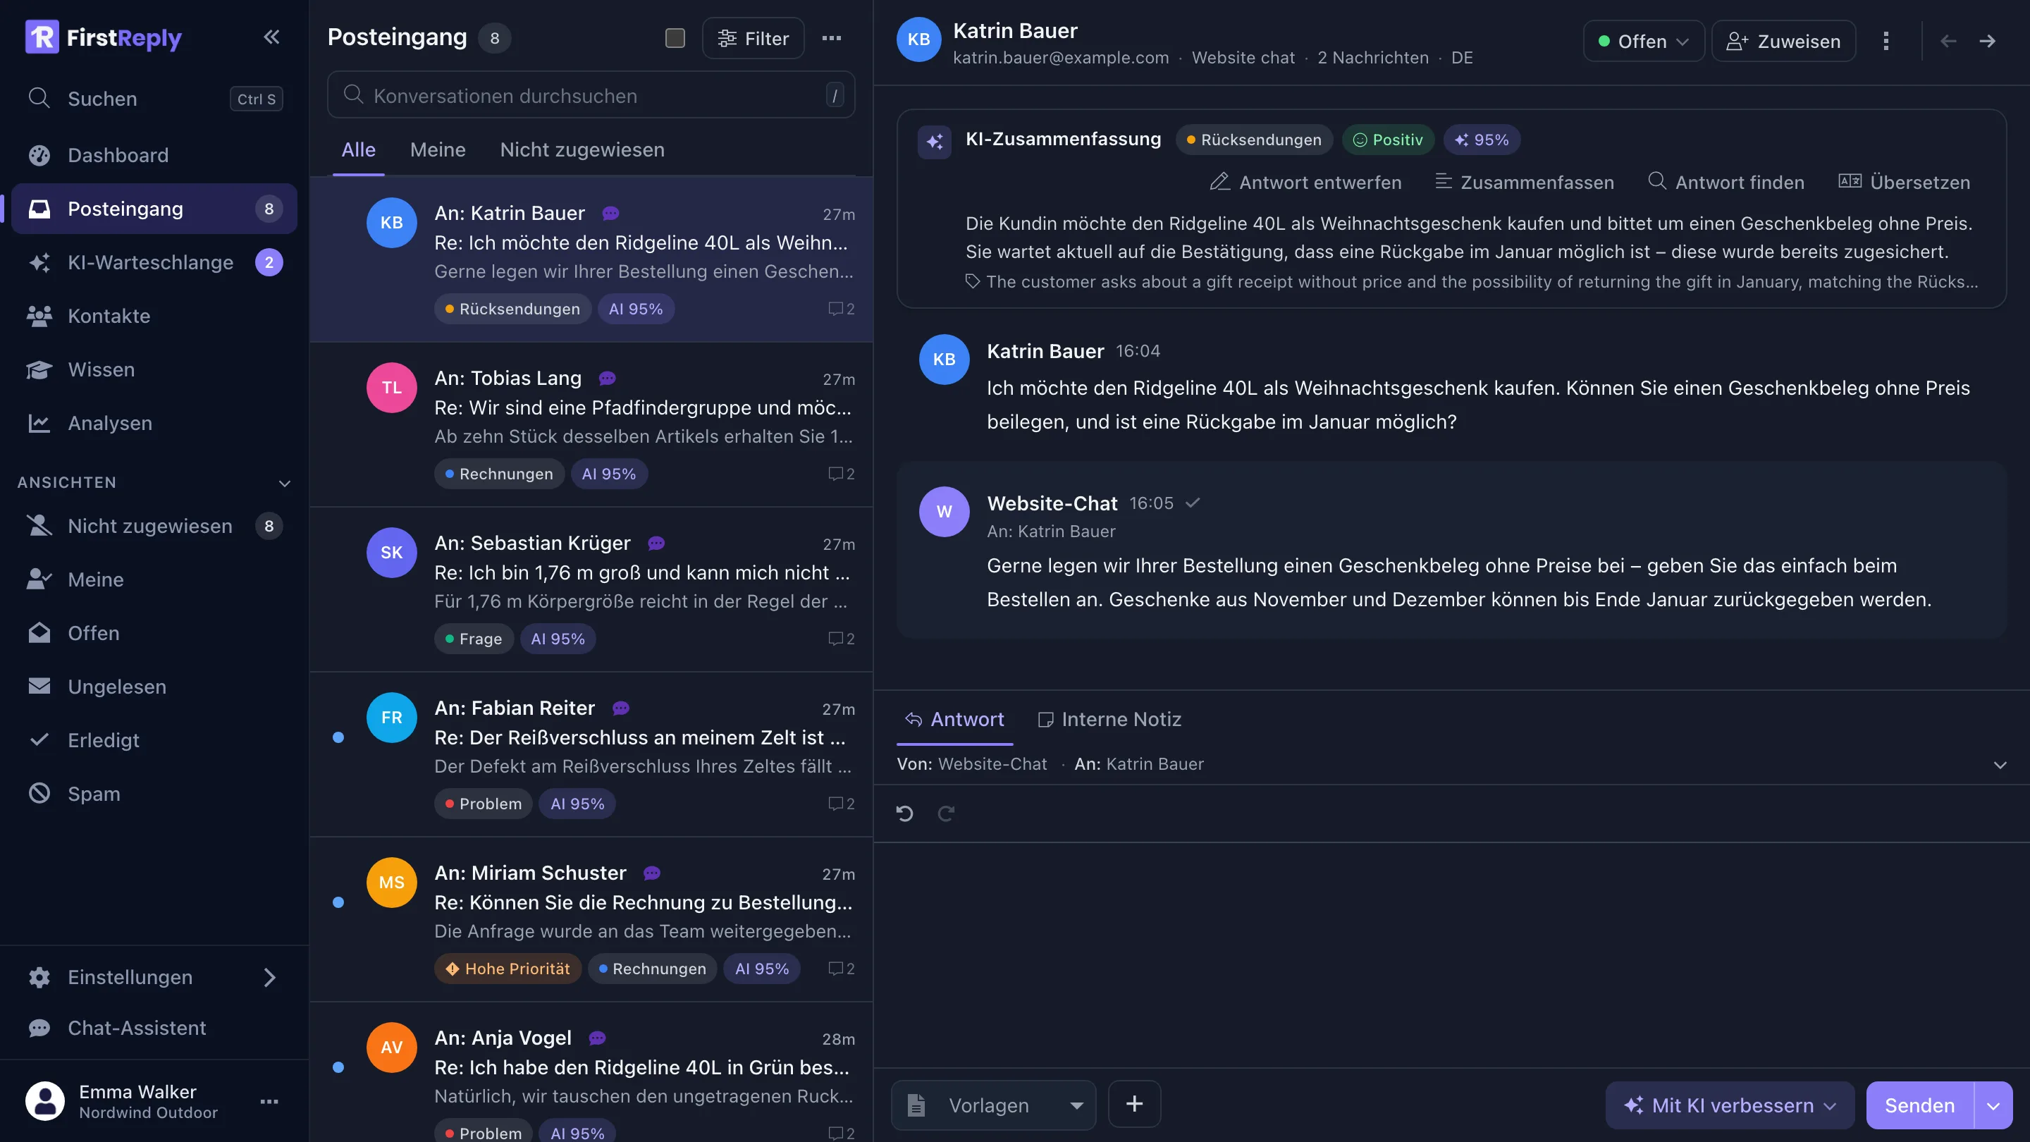Open Analysen reports
The image size is (2030, 1142).
[x=154, y=423]
